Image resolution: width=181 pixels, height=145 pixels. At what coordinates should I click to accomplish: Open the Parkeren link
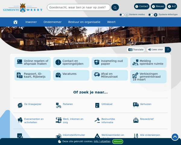68,104
